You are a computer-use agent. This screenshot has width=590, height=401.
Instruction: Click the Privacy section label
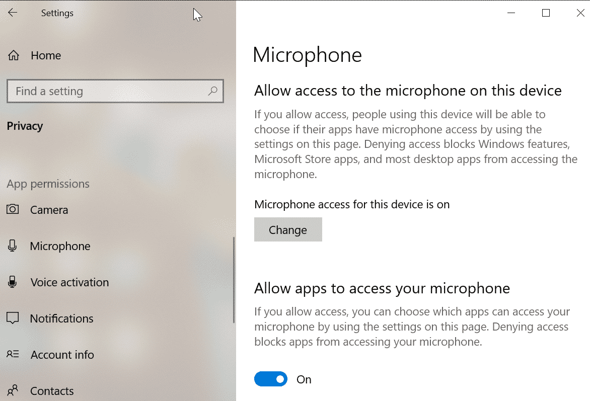[x=25, y=126]
